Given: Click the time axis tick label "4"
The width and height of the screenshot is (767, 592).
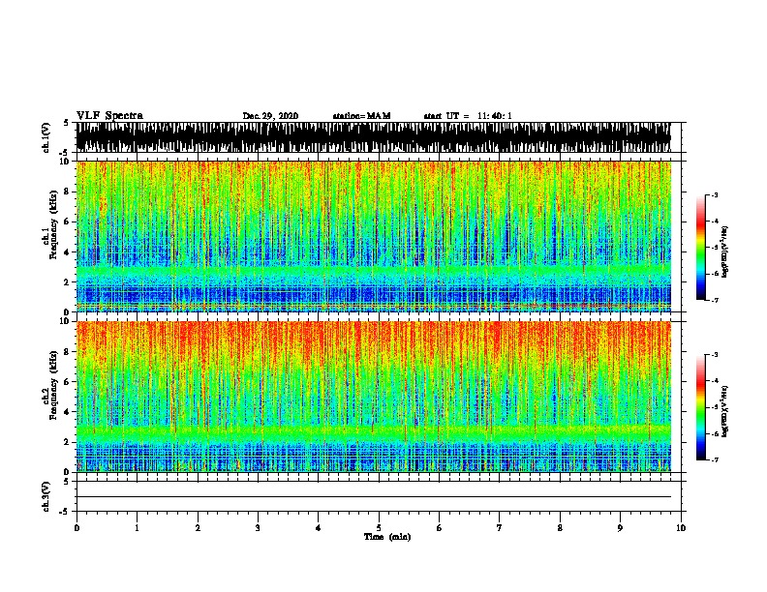Looking at the screenshot, I should click(319, 528).
